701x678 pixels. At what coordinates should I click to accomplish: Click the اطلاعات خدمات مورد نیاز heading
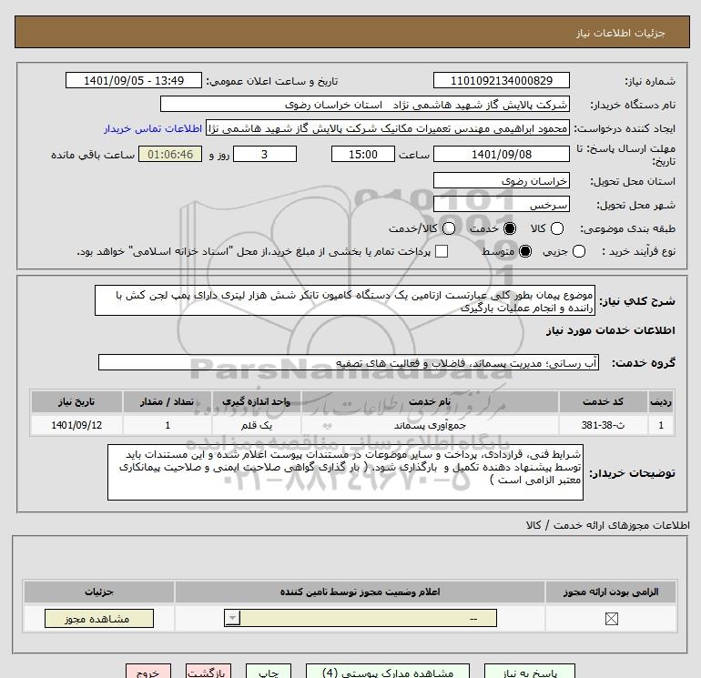tap(610, 330)
